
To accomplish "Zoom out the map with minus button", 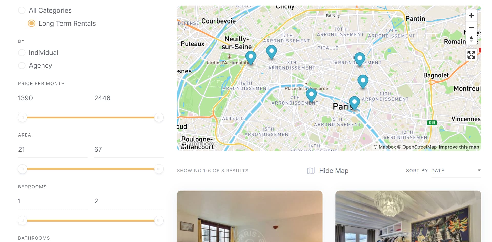I will (471, 27).
